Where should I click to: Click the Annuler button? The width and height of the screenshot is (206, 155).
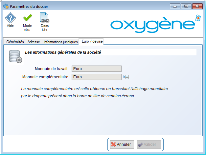click(122, 145)
